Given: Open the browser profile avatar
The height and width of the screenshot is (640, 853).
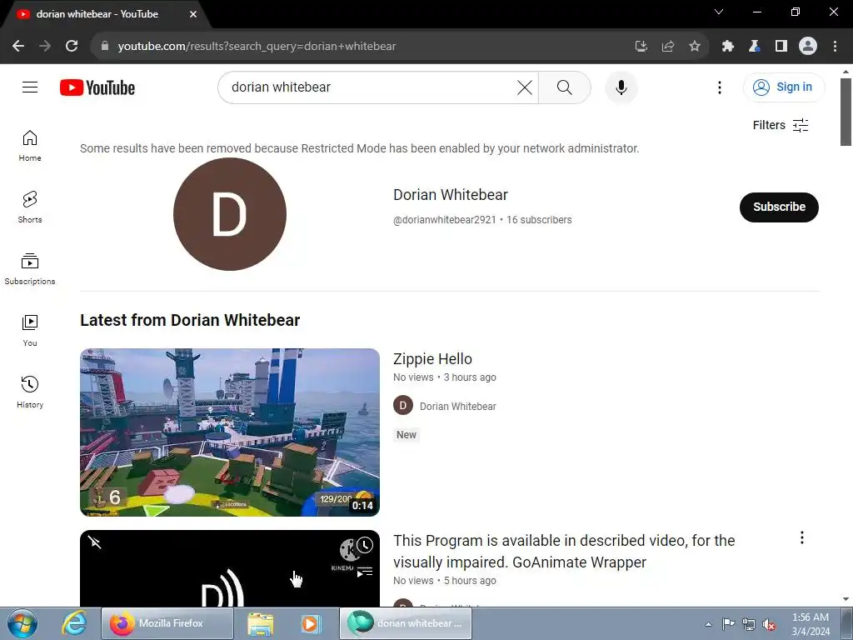Looking at the screenshot, I should [808, 47].
